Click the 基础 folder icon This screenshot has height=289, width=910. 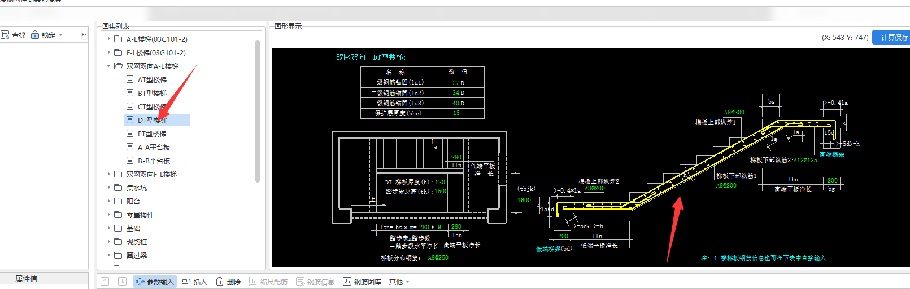(x=118, y=228)
